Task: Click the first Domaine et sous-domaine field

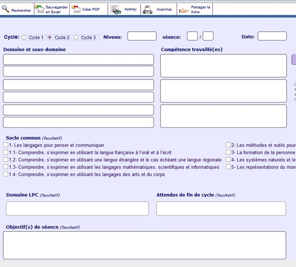Action: pos(78,60)
